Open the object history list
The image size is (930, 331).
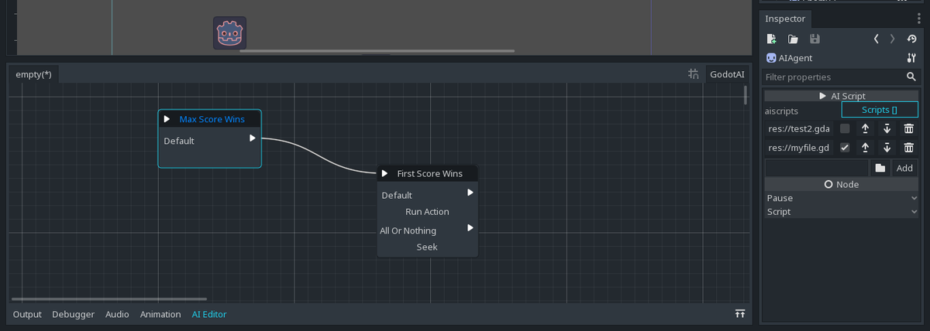click(911, 39)
